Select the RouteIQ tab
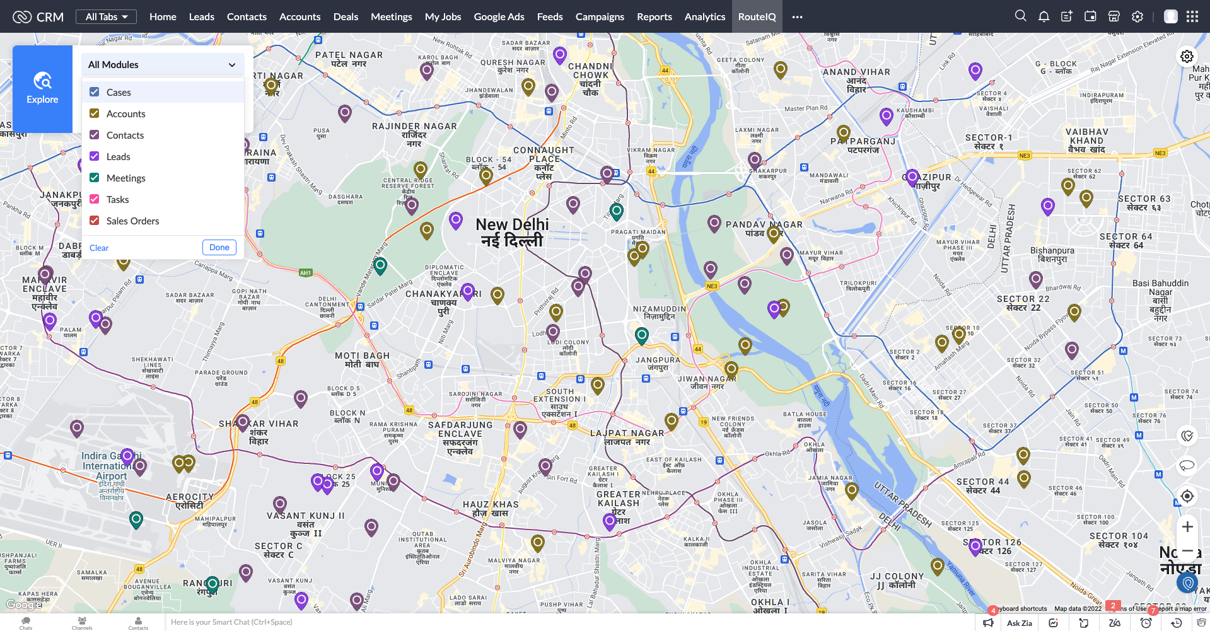Screen dimensions: 1210x631 [757, 17]
